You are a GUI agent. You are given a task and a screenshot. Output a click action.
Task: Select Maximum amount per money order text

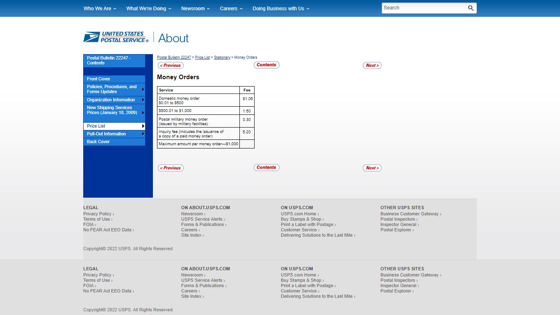click(x=198, y=144)
